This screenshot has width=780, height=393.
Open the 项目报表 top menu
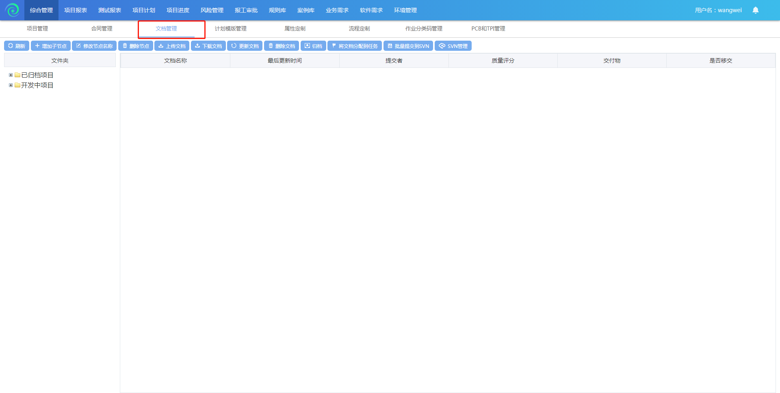tap(76, 10)
